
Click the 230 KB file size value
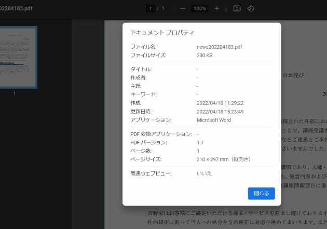tap(205, 56)
